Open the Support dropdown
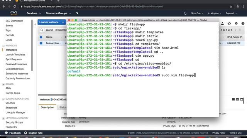 [x=231, y=13]
